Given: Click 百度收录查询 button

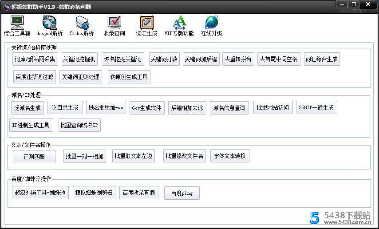Looking at the screenshot, I should (139, 193).
